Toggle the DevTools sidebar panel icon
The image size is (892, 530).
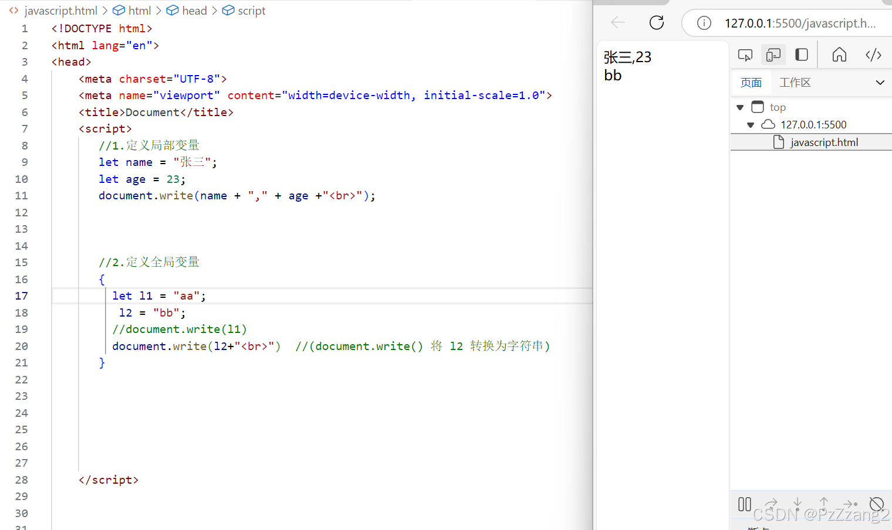pos(802,55)
